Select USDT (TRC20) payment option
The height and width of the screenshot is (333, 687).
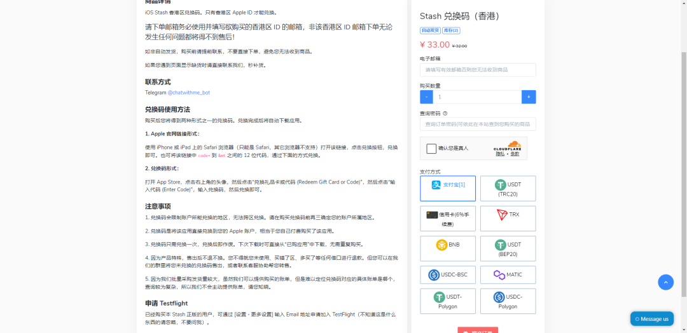tap(508, 188)
